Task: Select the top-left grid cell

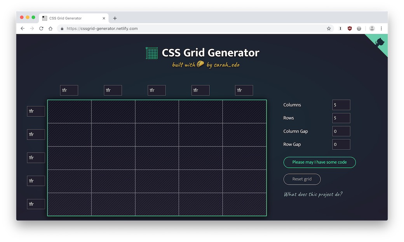Action: pos(70,112)
